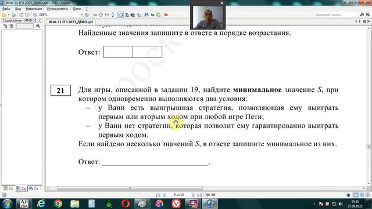The image size is (372, 209).
Task: Click the fit page icon
Action: click(101, 15)
